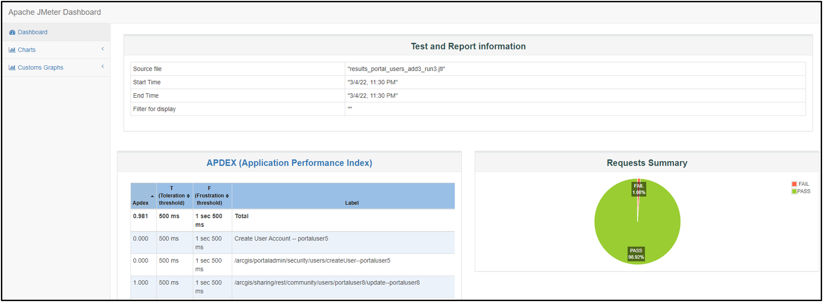Click the Frustration threshold sort arrows
This screenshot has width=823, height=302.
(x=227, y=196)
